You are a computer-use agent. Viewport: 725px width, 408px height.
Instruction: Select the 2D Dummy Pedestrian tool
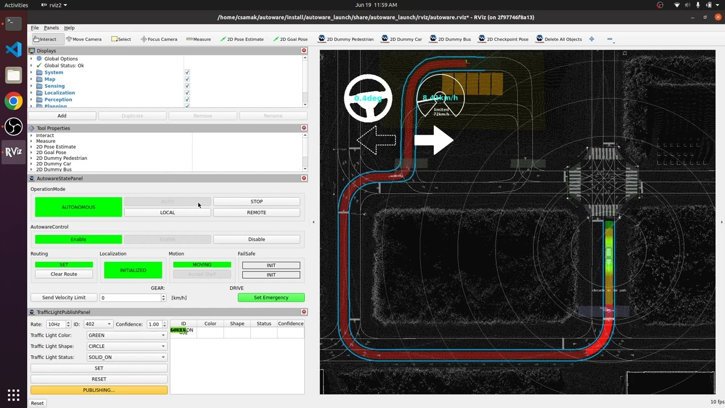(x=346, y=39)
